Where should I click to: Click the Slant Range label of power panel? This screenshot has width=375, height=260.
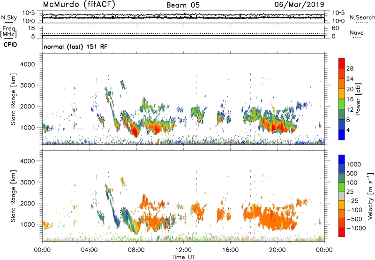pos(13,99)
